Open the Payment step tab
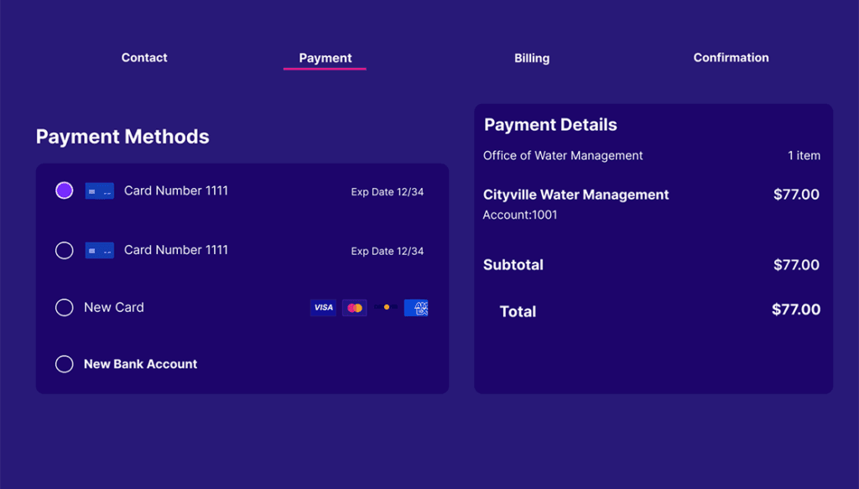Viewport: 859px width, 489px height. click(x=325, y=59)
